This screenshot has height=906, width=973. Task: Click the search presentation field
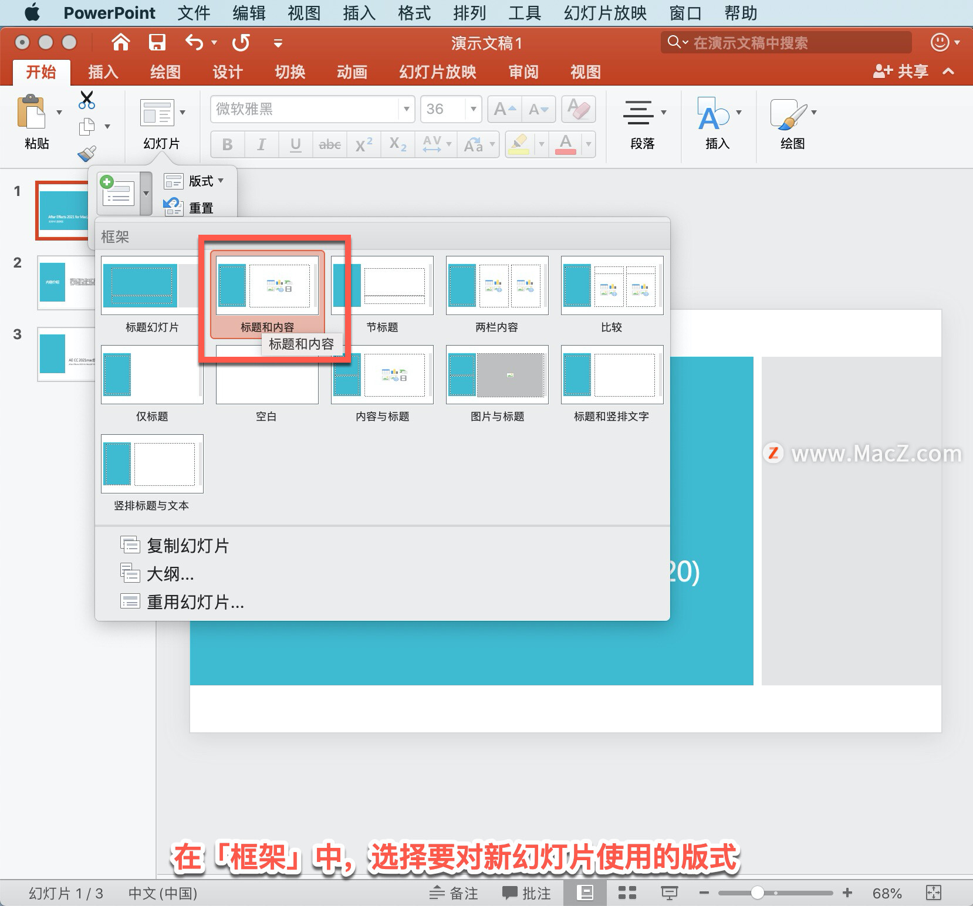[x=786, y=42]
